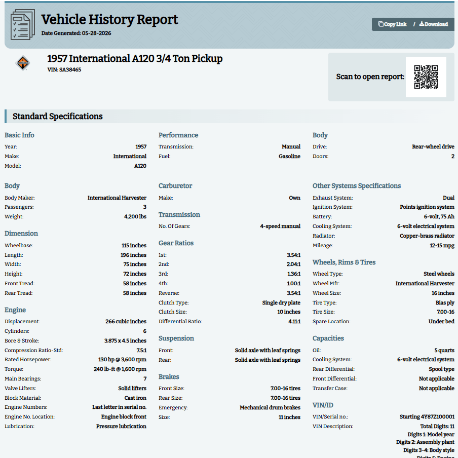Click the Standard Specifications section header
Screen dimensions: 458x458
58,116
